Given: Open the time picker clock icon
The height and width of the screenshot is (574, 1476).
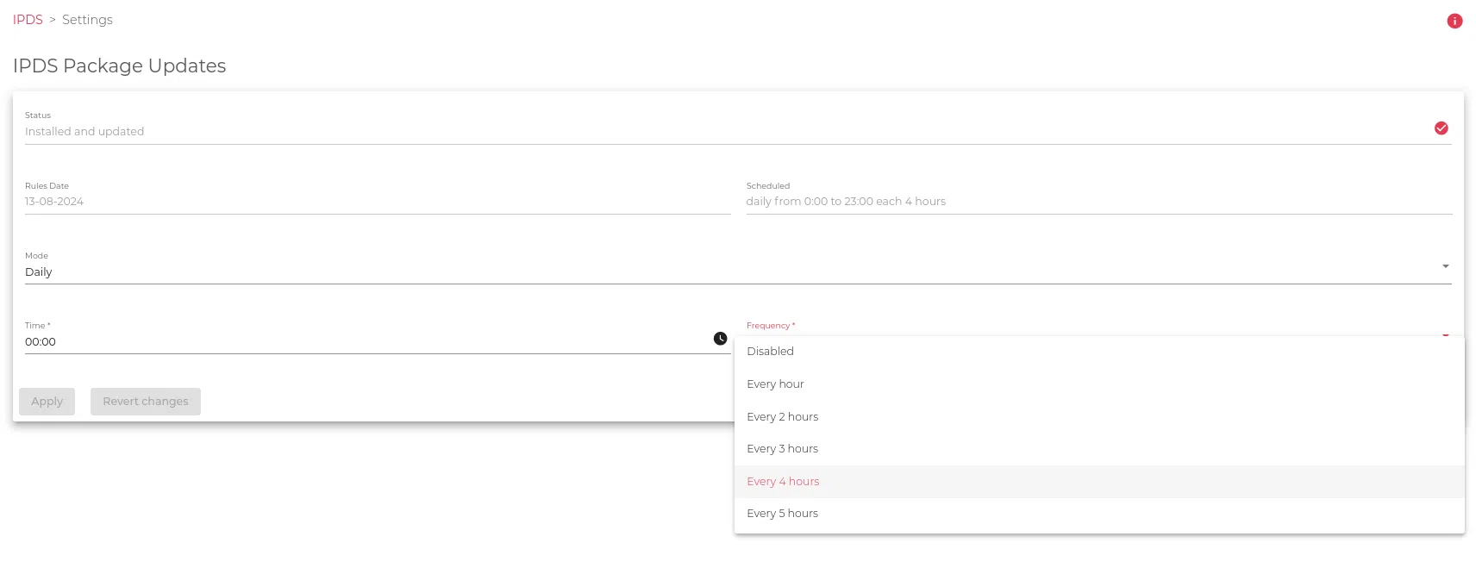Looking at the screenshot, I should 720,339.
